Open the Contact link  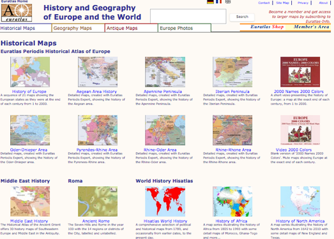point(264,3)
